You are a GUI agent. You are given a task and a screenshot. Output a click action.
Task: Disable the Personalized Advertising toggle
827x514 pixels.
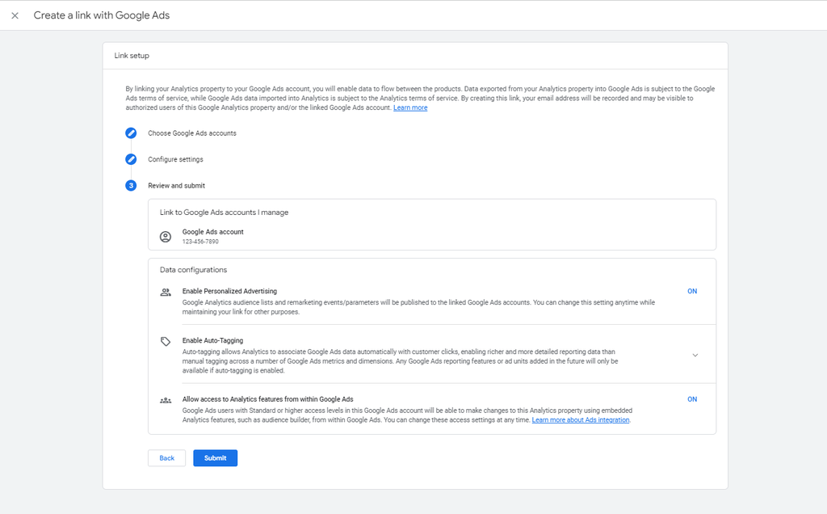click(691, 291)
